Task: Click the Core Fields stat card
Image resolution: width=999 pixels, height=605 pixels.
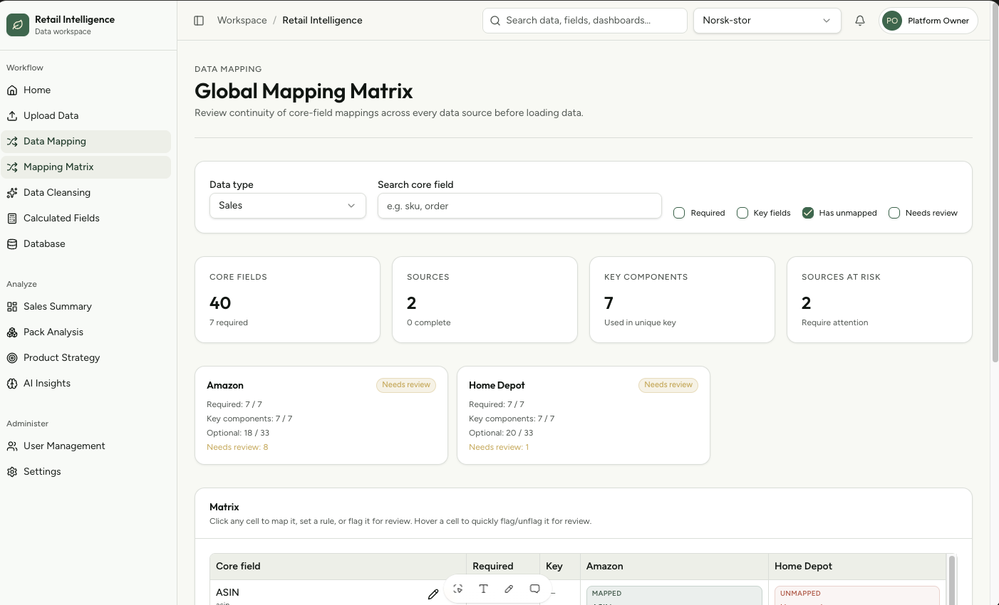Action: [x=287, y=300]
